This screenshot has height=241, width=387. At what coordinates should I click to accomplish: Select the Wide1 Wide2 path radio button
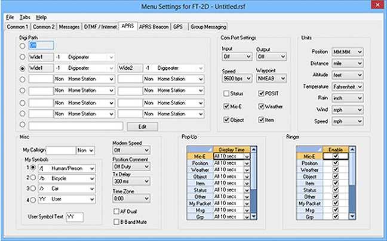tap(23, 68)
